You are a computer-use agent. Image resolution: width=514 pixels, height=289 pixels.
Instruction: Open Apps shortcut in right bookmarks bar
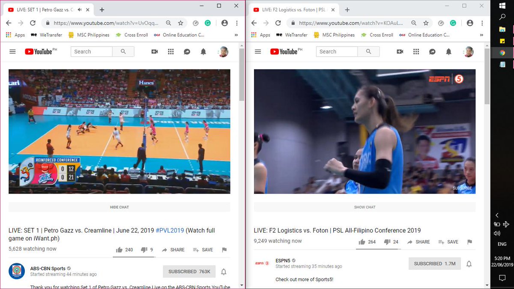[260, 35]
